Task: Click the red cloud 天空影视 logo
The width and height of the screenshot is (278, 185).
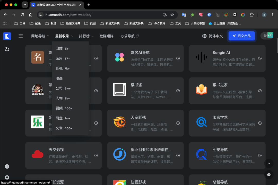Action: [37, 154]
